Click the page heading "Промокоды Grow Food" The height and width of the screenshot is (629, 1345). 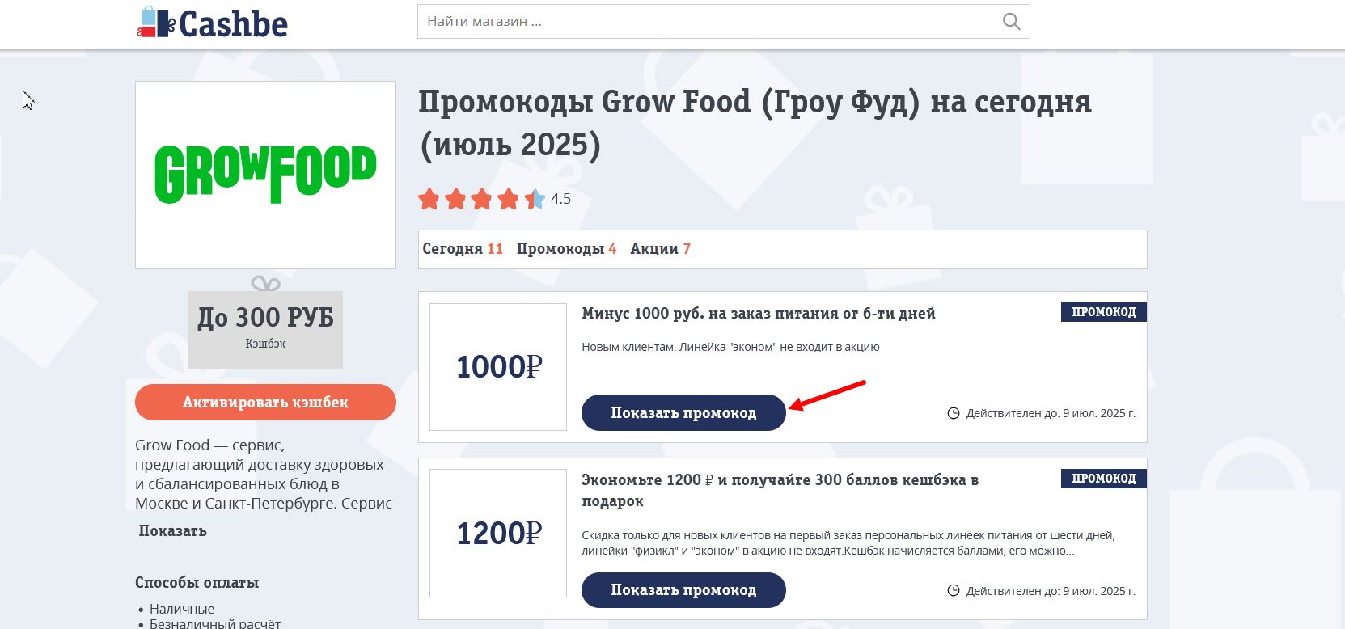[x=755, y=123]
